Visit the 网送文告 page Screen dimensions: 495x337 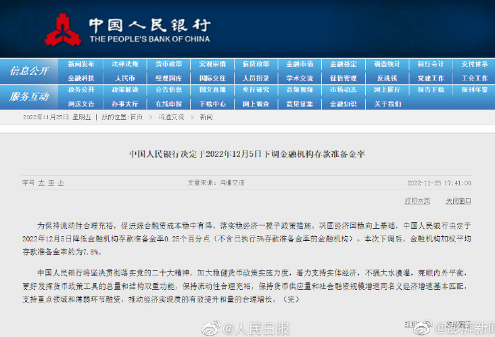pyautogui.click(x=81, y=104)
